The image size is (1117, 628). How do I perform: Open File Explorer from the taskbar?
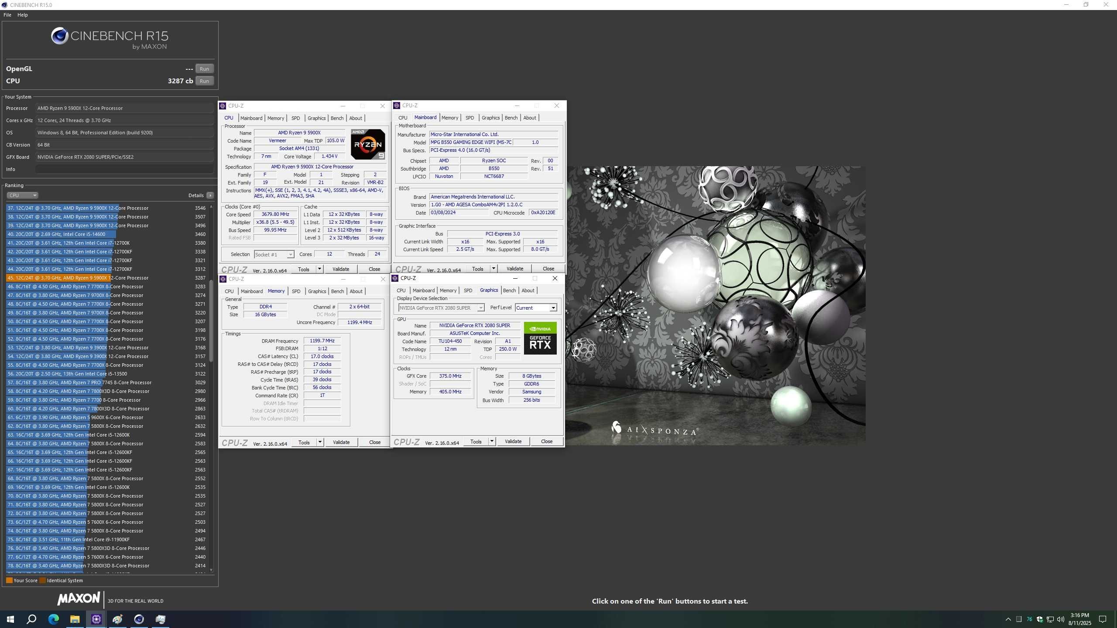pyautogui.click(x=75, y=619)
